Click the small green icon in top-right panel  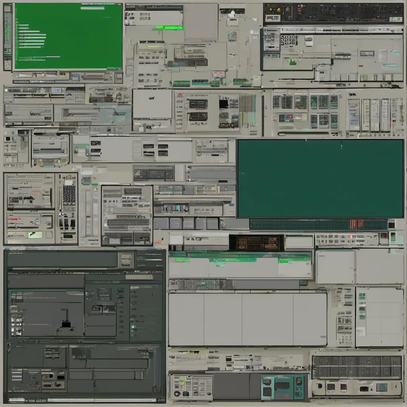(x=293, y=61)
